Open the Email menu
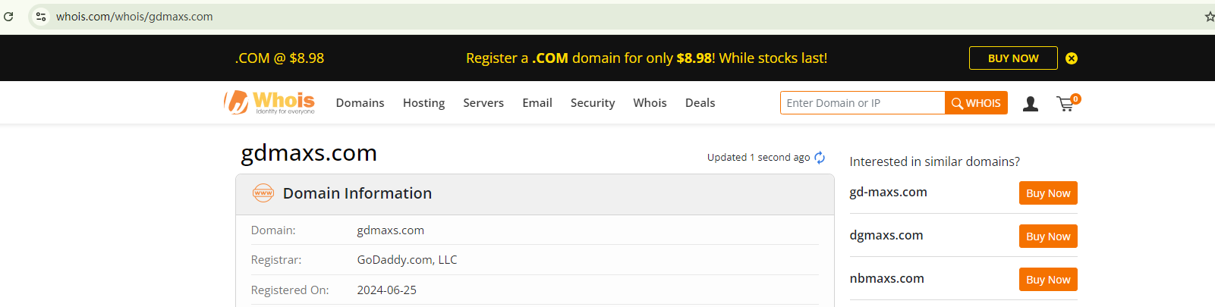Image resolution: width=1215 pixels, height=307 pixels. (537, 103)
